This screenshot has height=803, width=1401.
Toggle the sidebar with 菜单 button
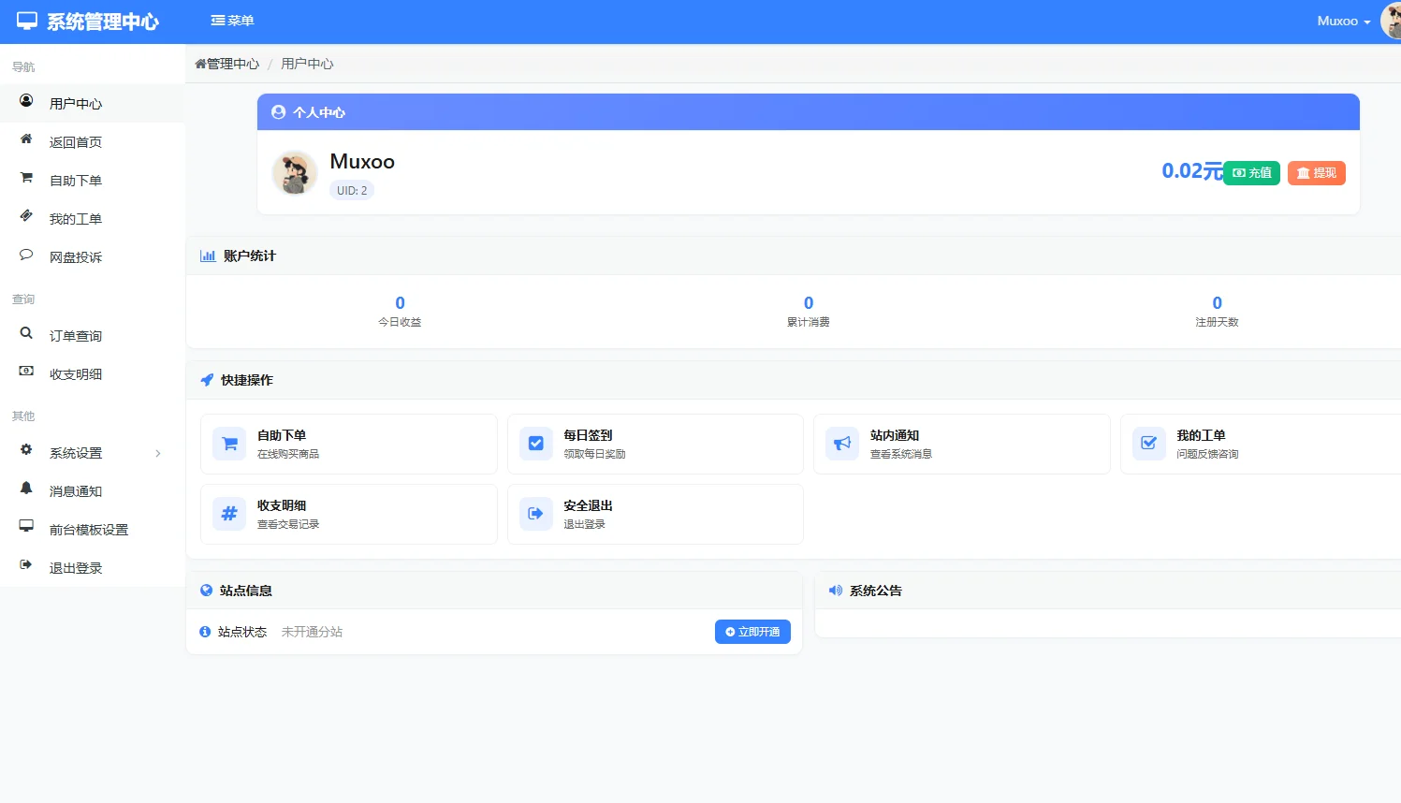(232, 21)
